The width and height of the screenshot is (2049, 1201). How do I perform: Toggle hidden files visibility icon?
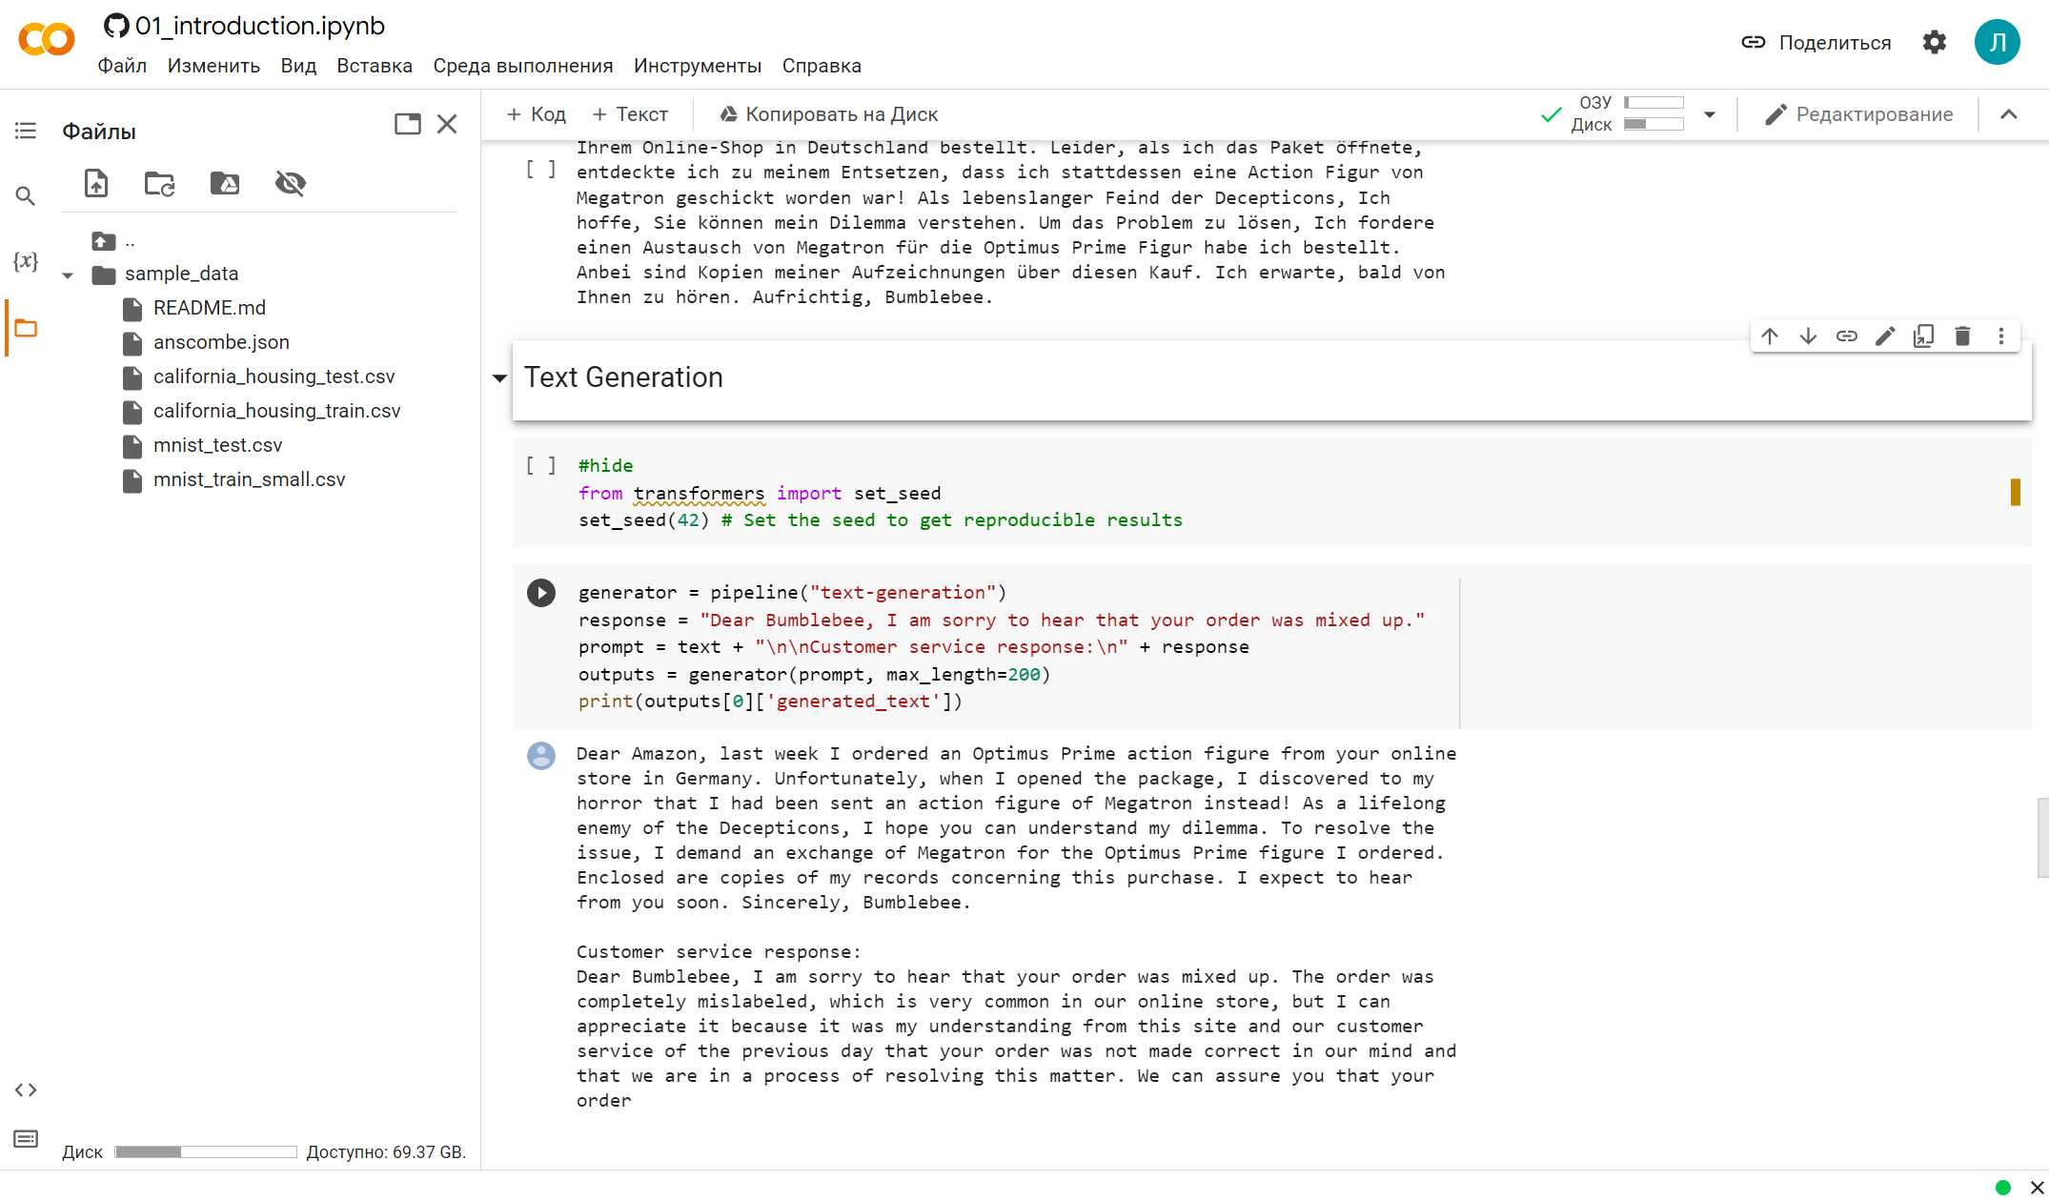pos(291,183)
